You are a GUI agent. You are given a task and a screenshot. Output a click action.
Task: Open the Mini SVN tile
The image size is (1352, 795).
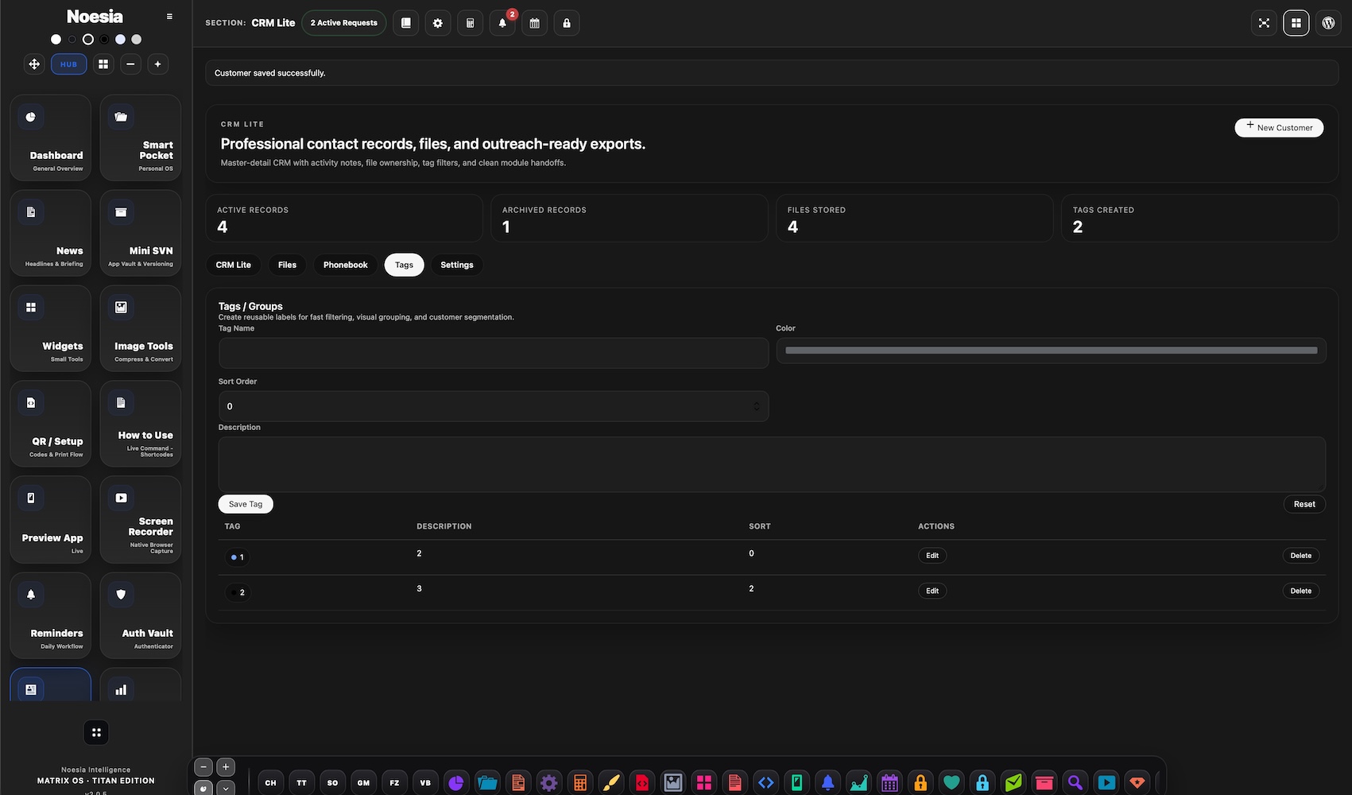(141, 233)
